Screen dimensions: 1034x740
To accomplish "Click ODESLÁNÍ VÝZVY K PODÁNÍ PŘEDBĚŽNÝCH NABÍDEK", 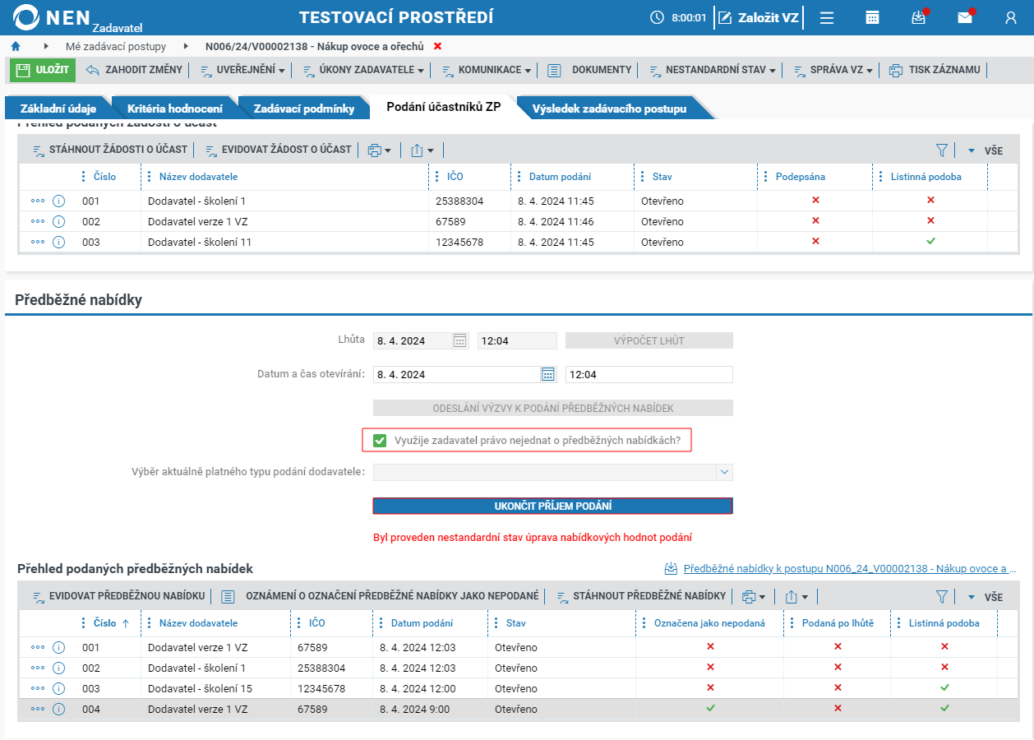I will click(552, 408).
